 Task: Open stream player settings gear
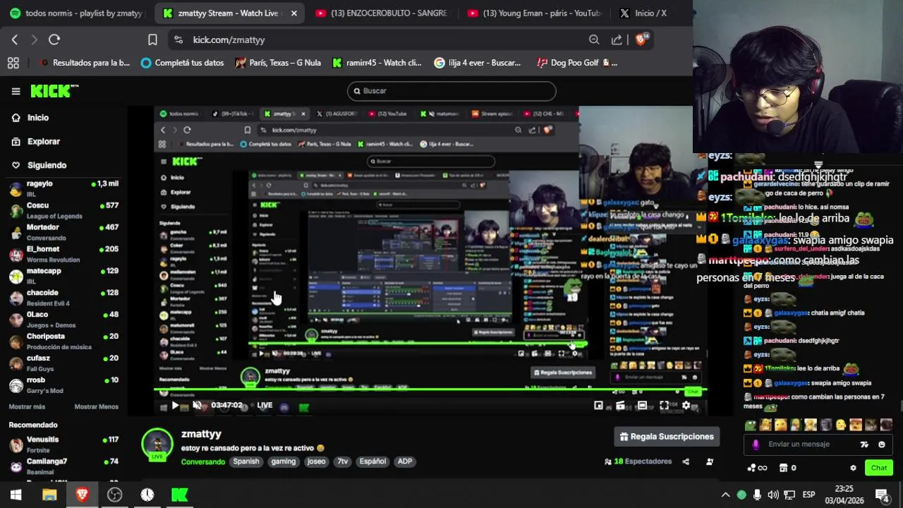point(686,405)
